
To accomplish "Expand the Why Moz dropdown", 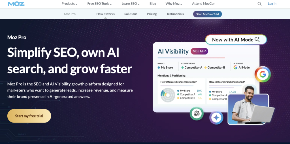I will click(174, 4).
